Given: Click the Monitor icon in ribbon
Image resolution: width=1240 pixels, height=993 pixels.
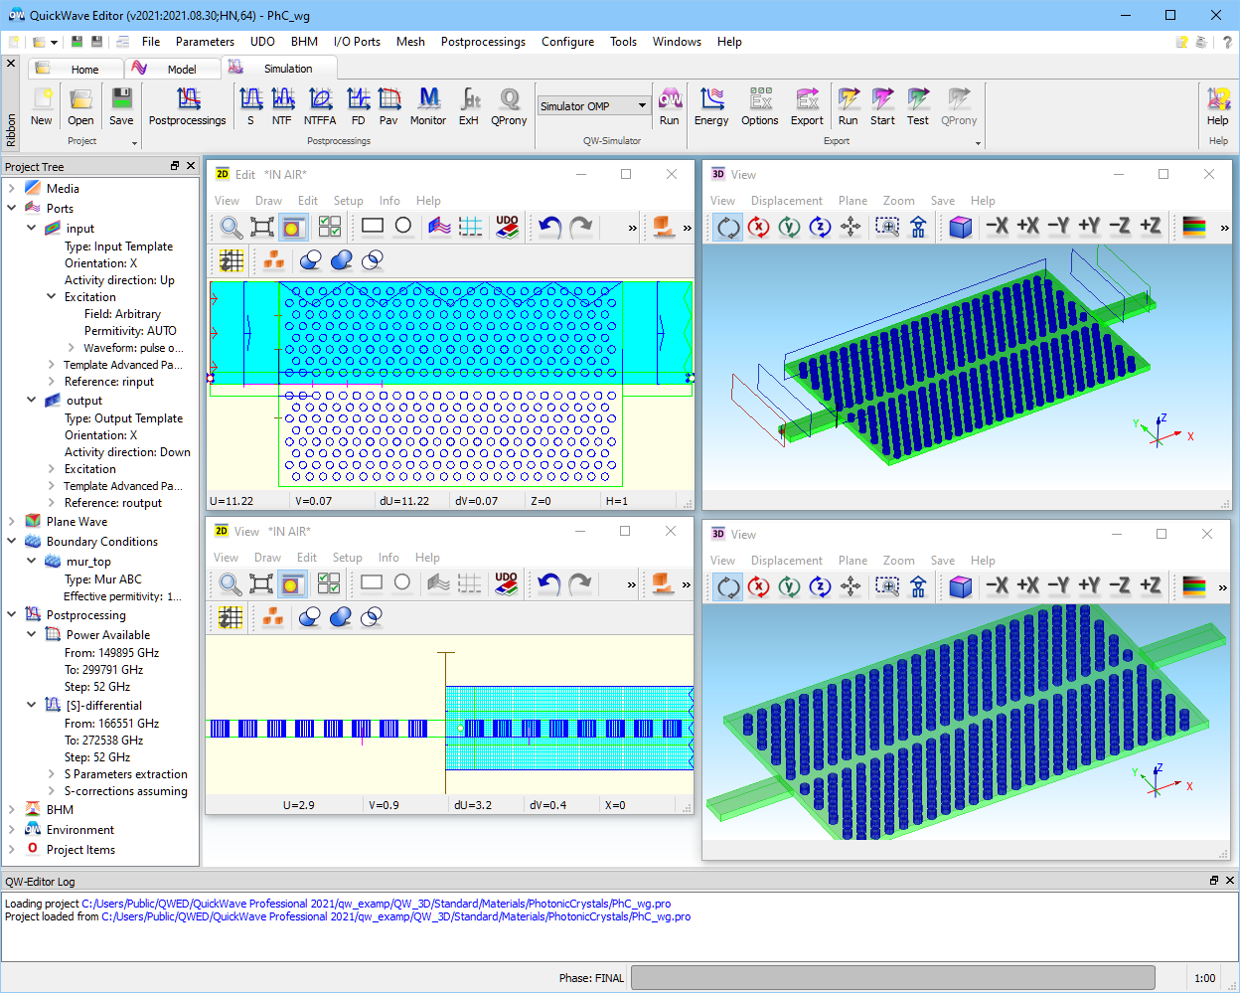Looking at the screenshot, I should [428, 106].
